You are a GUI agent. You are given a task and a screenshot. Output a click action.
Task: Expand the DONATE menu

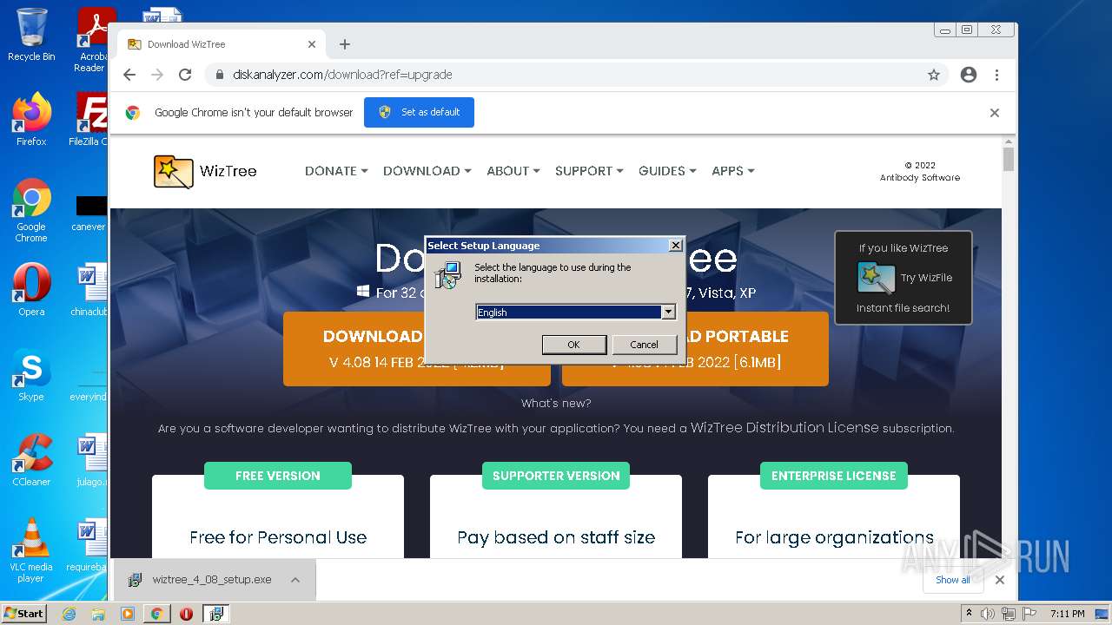click(x=336, y=171)
